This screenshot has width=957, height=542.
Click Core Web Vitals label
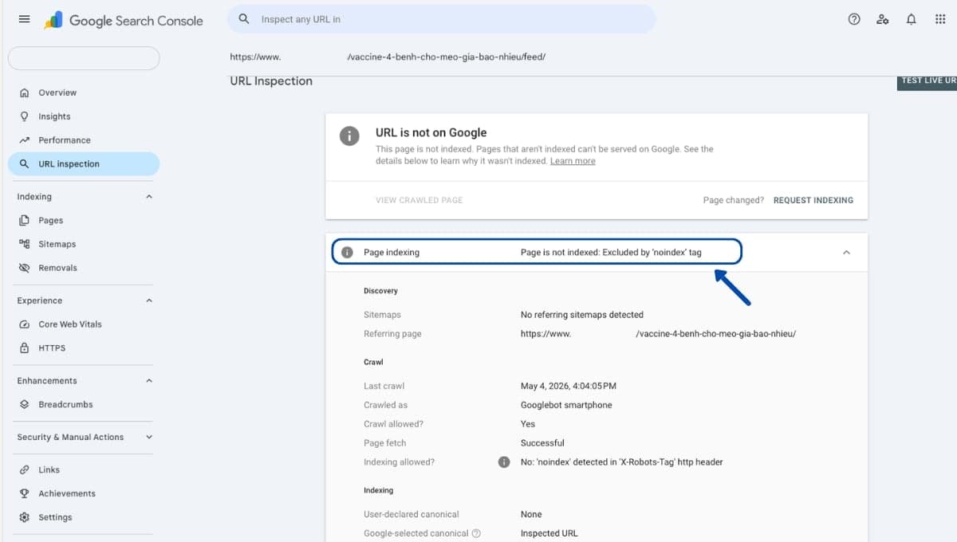coord(70,324)
